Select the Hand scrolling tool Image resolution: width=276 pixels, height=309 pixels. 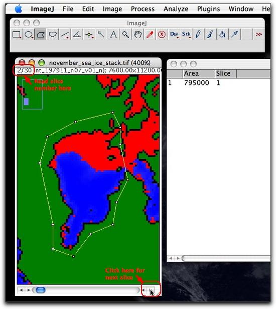(137, 35)
